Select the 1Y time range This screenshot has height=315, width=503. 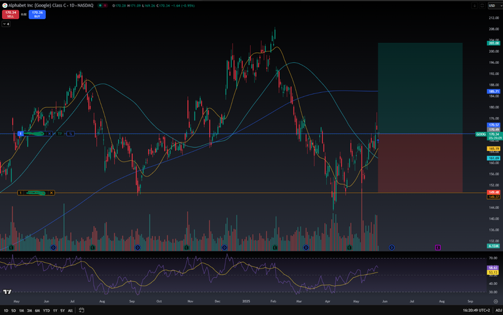click(x=55, y=310)
